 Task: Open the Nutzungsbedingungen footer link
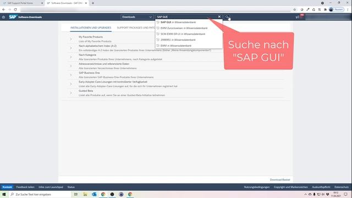(257, 187)
